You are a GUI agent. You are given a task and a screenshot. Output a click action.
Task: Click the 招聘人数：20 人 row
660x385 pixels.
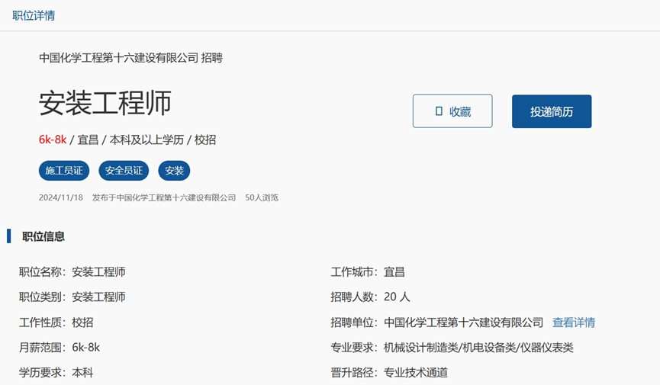click(370, 297)
